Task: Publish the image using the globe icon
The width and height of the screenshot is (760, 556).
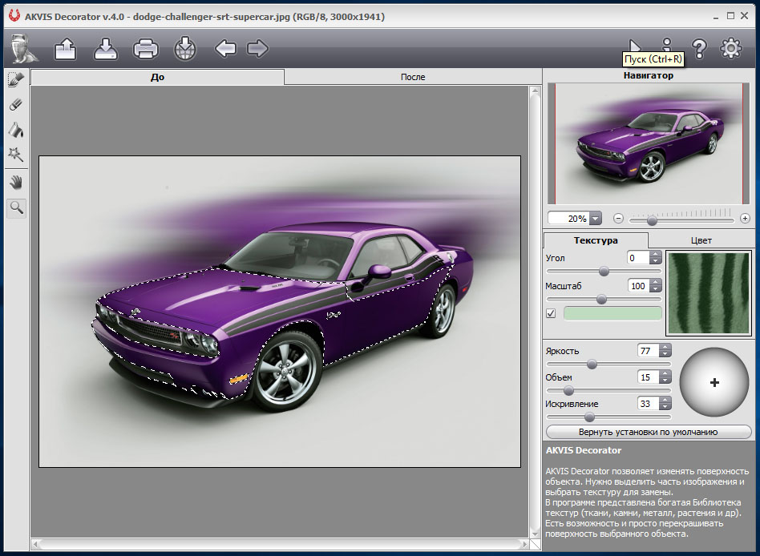Action: [x=185, y=48]
